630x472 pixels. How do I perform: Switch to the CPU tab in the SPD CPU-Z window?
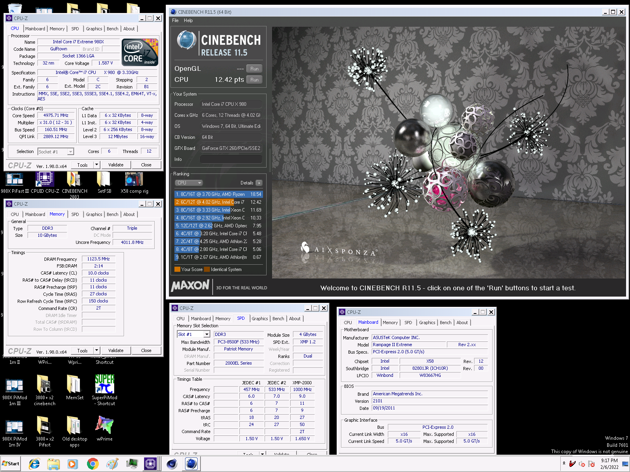[180, 319]
